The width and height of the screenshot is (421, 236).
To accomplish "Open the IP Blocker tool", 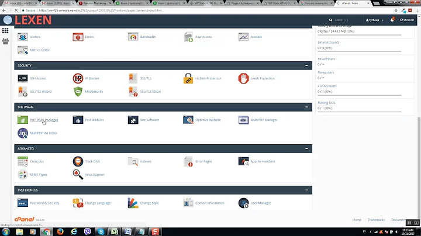I will 78,78.
